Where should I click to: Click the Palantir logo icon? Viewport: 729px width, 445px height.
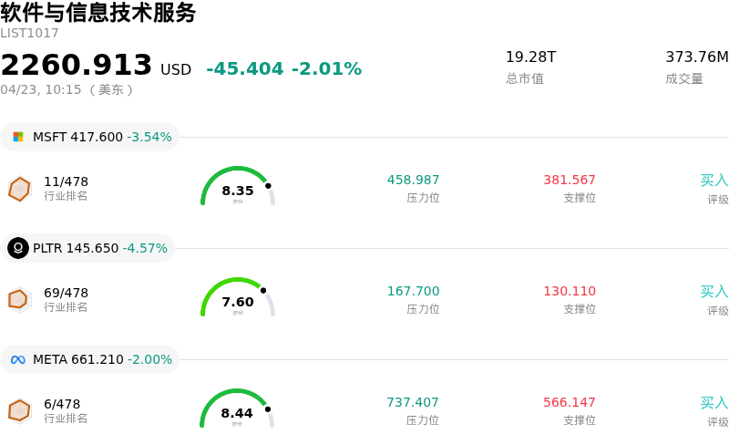pyautogui.click(x=18, y=248)
